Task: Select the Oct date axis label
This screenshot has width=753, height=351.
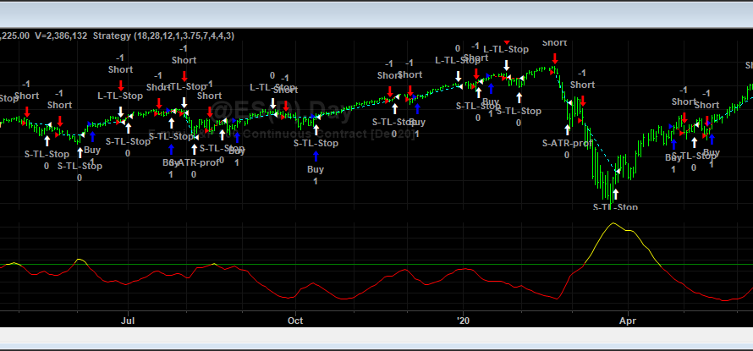Action: click(x=295, y=321)
